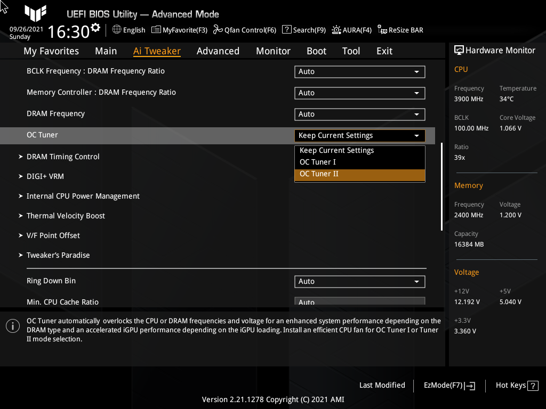The image size is (546, 409).
Task: Click the Core Voltage 1.066 V value
Action: (x=510, y=128)
